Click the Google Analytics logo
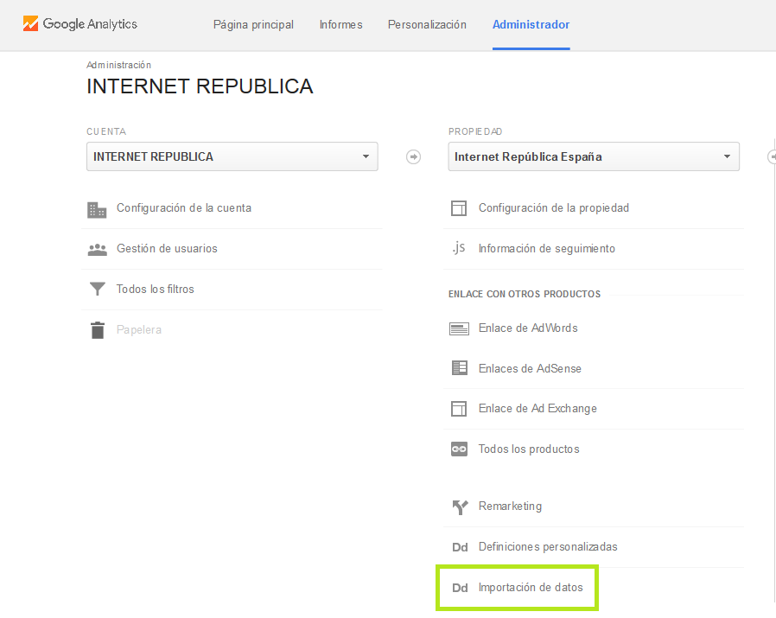Viewport: 776px width, 618px height. [x=80, y=24]
